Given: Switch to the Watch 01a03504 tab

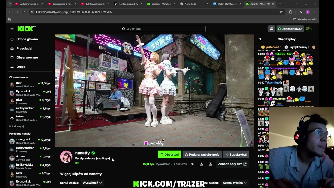Looking at the screenshot, I should tap(227, 4).
